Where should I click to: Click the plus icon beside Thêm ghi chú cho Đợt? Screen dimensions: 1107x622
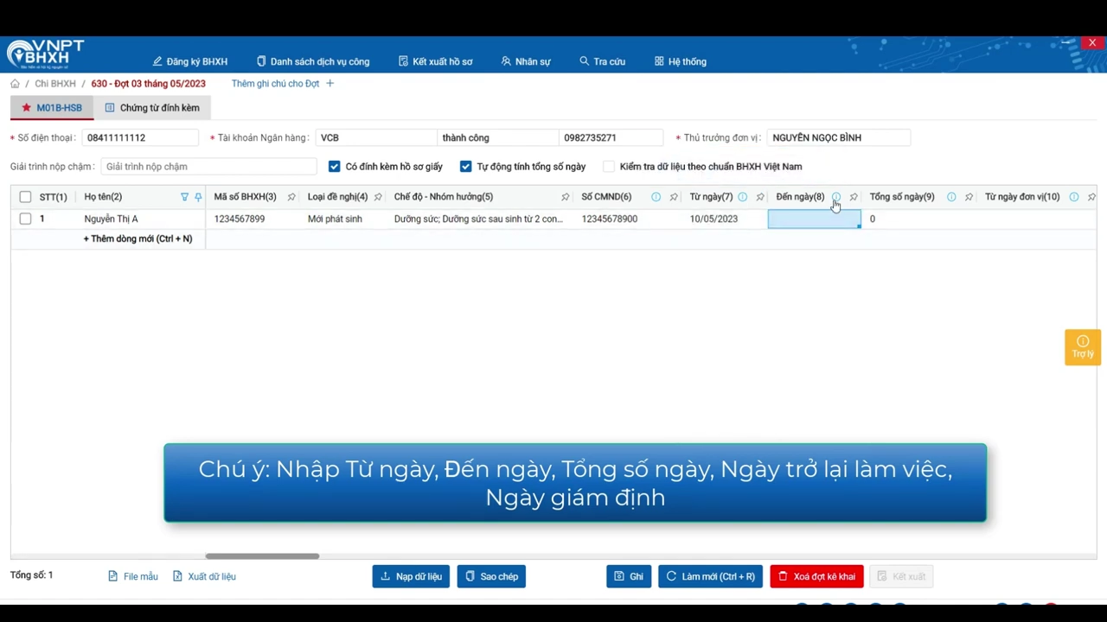(330, 84)
